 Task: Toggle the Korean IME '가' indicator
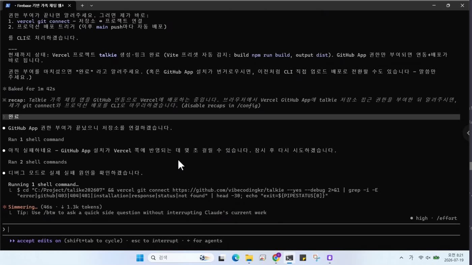[411, 258]
